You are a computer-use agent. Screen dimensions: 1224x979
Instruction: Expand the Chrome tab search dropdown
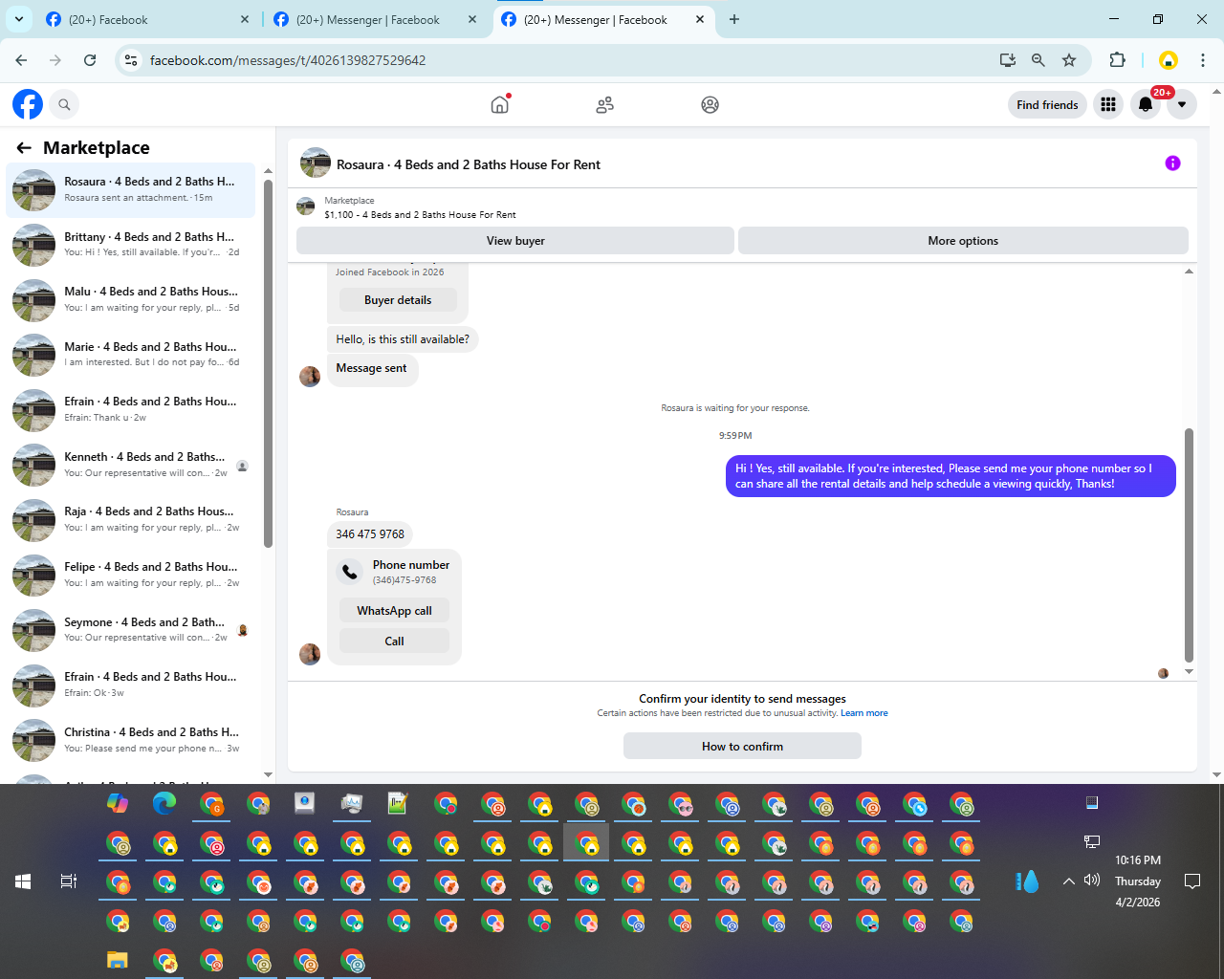[19, 19]
